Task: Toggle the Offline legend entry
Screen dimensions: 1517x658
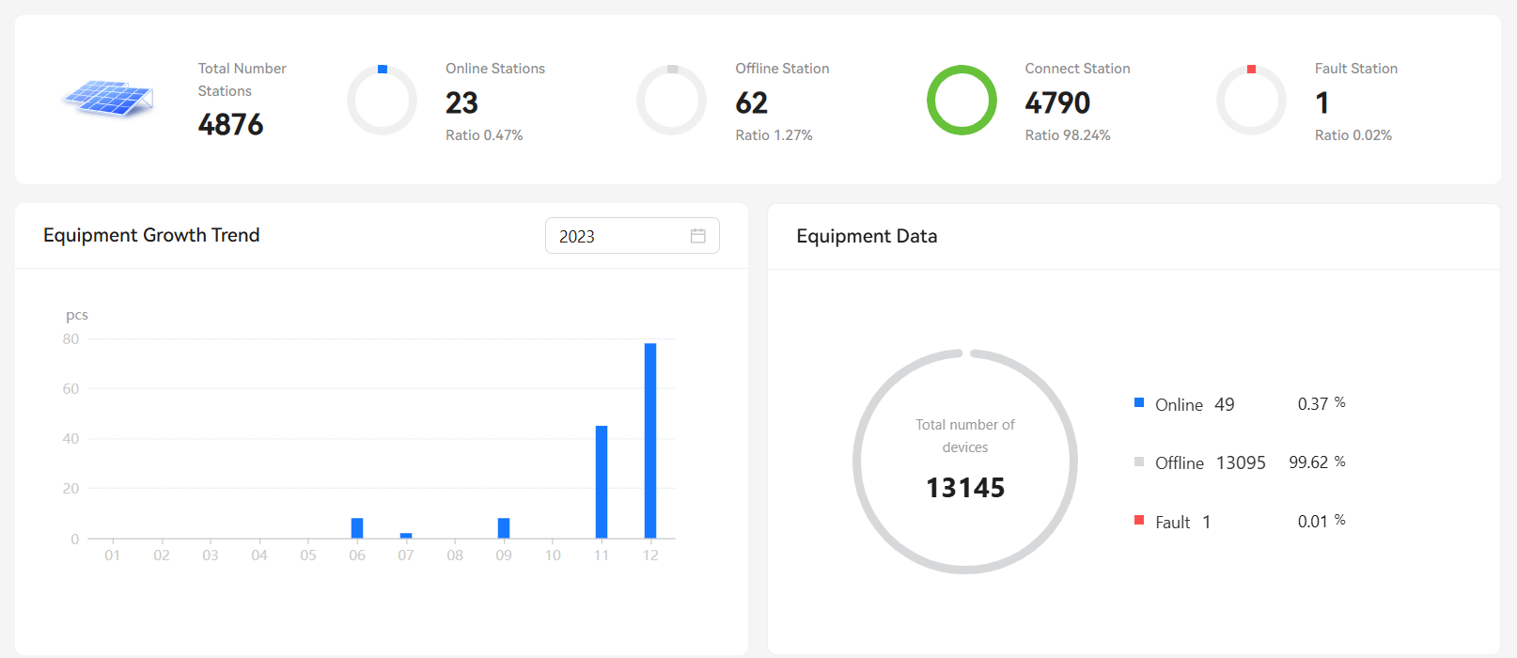Action: [x=1179, y=463]
